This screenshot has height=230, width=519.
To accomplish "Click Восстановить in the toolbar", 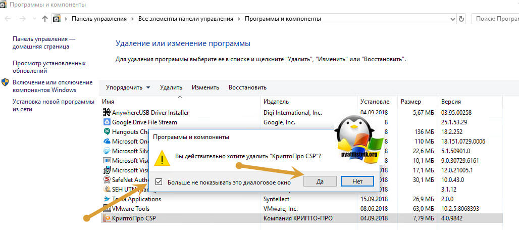I will (x=247, y=87).
